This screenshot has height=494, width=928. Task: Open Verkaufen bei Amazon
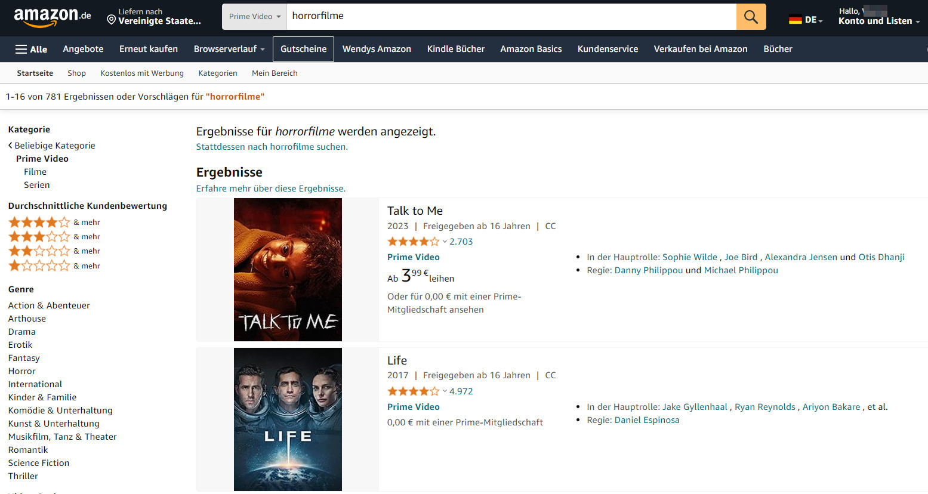point(701,49)
